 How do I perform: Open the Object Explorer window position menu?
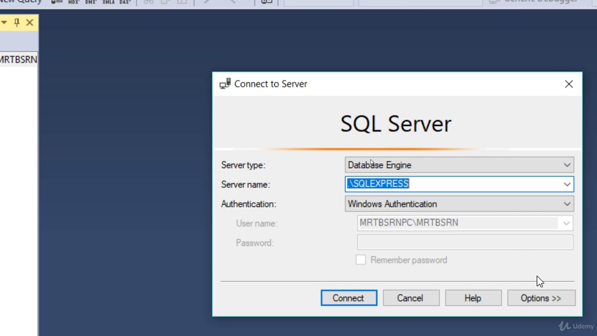(x=4, y=22)
